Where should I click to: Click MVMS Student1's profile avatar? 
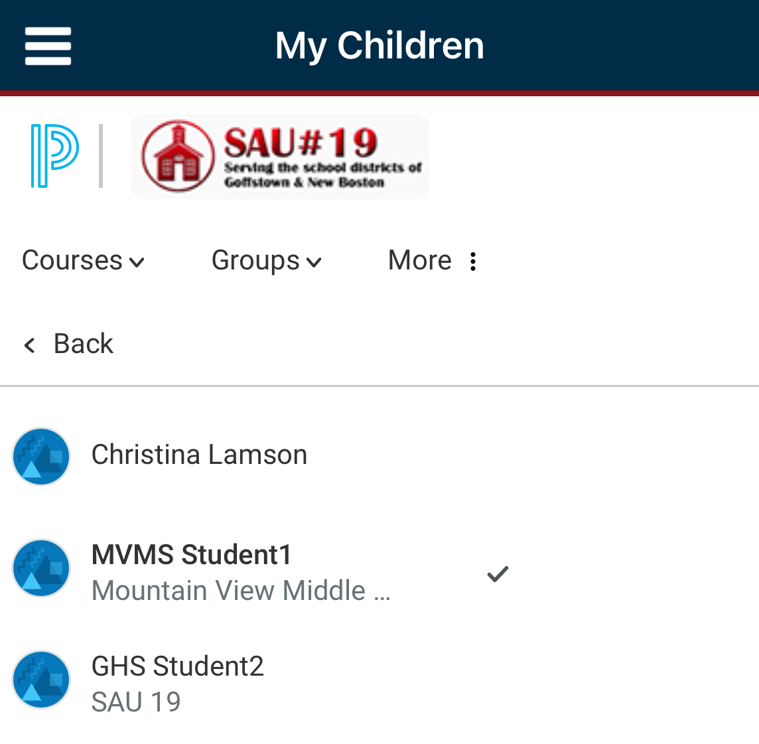point(41,568)
